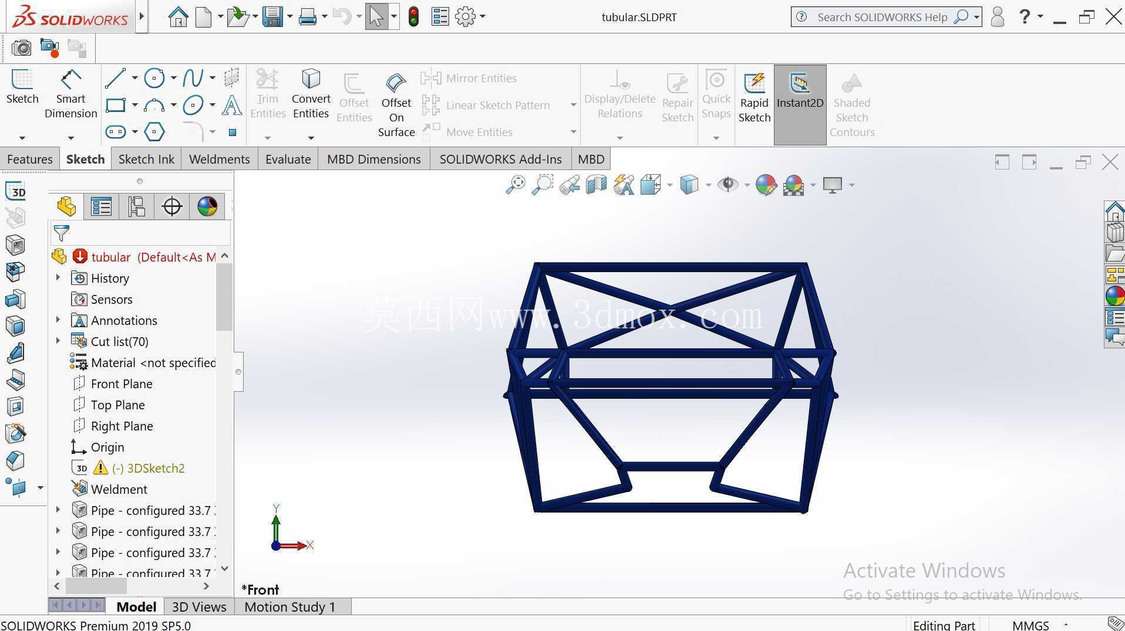This screenshot has height=631, width=1125.
Task: Select the Weldment feature tree item
Action: pyautogui.click(x=119, y=489)
